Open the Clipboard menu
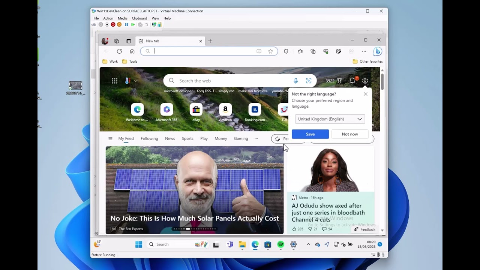 [x=139, y=18]
